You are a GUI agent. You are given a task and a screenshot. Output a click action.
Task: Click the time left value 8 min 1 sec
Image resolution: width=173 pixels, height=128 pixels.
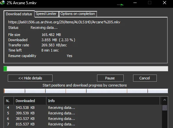coord(50,50)
